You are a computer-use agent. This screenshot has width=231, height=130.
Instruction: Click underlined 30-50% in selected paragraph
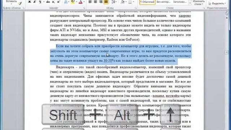point(109,61)
